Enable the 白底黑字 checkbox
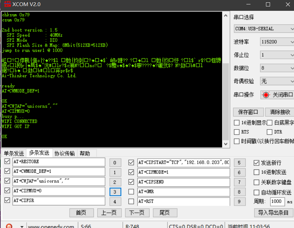The height and width of the screenshot is (228, 294). (269, 123)
